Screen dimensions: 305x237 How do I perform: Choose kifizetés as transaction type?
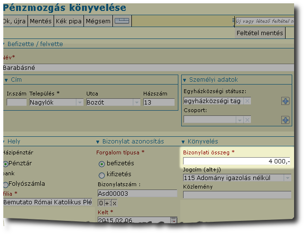[102, 175]
